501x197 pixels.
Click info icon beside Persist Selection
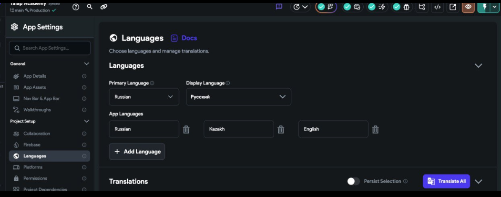coord(405,181)
